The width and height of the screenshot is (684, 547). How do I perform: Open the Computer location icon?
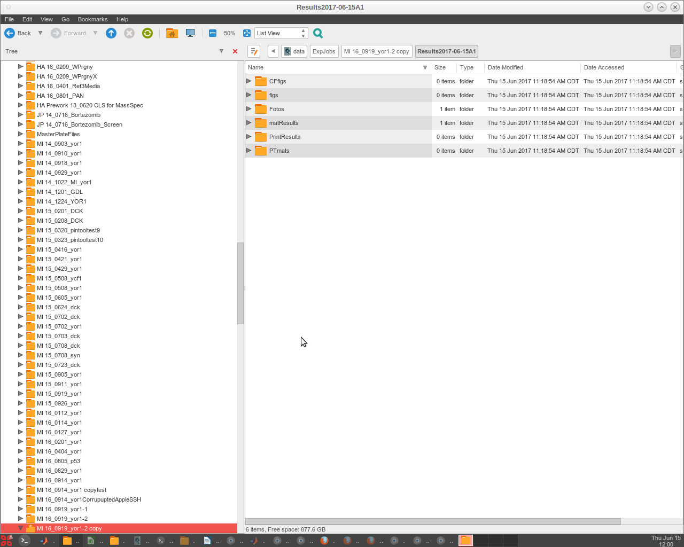tap(190, 33)
